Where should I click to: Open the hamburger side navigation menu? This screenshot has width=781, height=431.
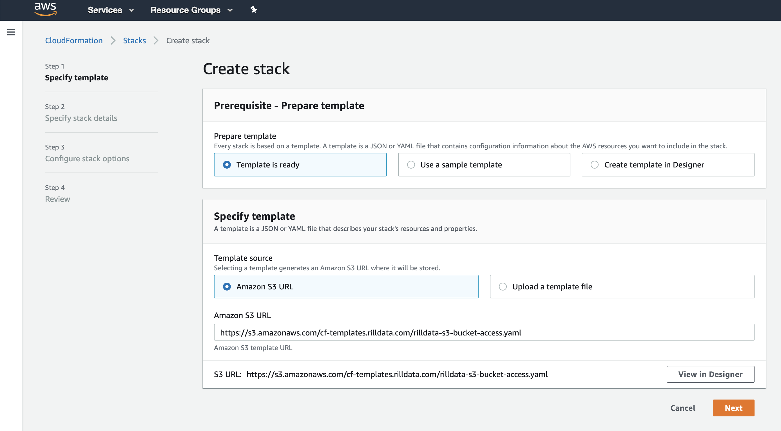click(x=11, y=32)
